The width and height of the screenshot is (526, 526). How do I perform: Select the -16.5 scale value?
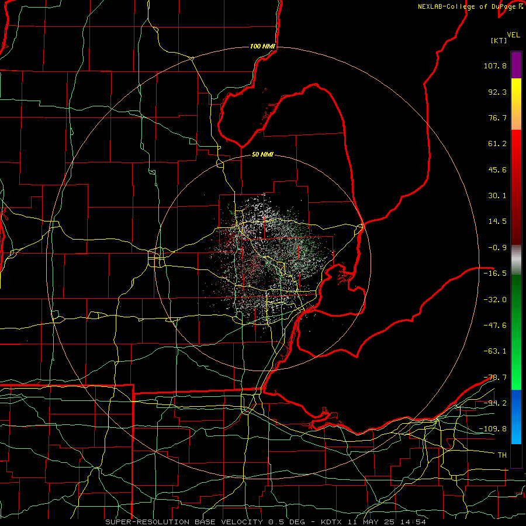point(495,274)
